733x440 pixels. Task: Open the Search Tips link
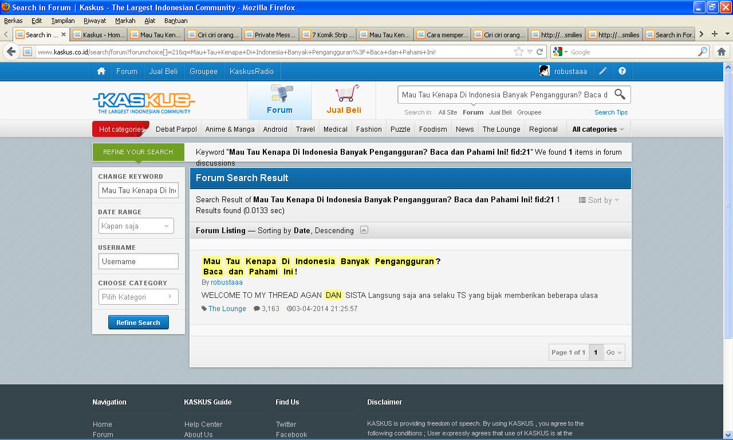tap(611, 112)
